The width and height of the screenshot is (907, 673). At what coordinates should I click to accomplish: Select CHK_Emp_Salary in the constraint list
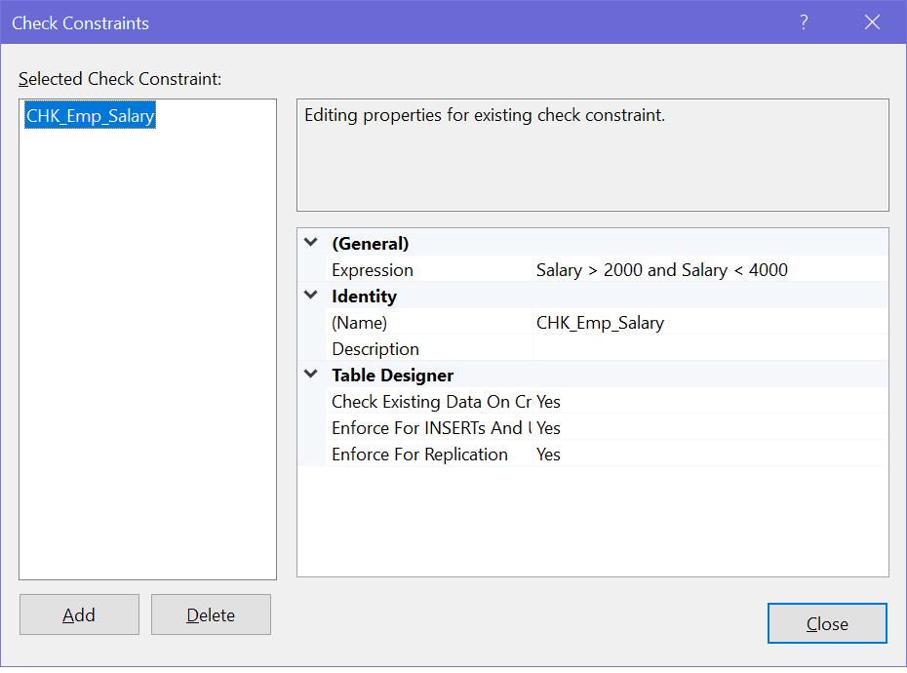point(89,115)
